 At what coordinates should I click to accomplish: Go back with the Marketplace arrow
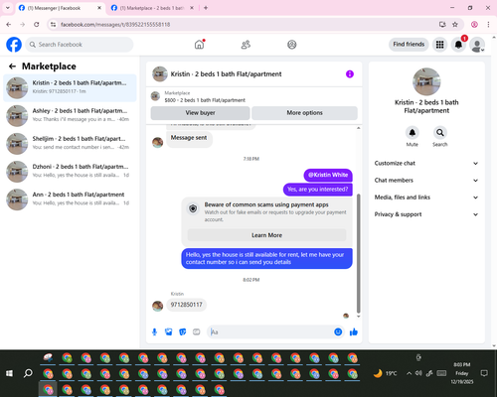click(x=12, y=66)
